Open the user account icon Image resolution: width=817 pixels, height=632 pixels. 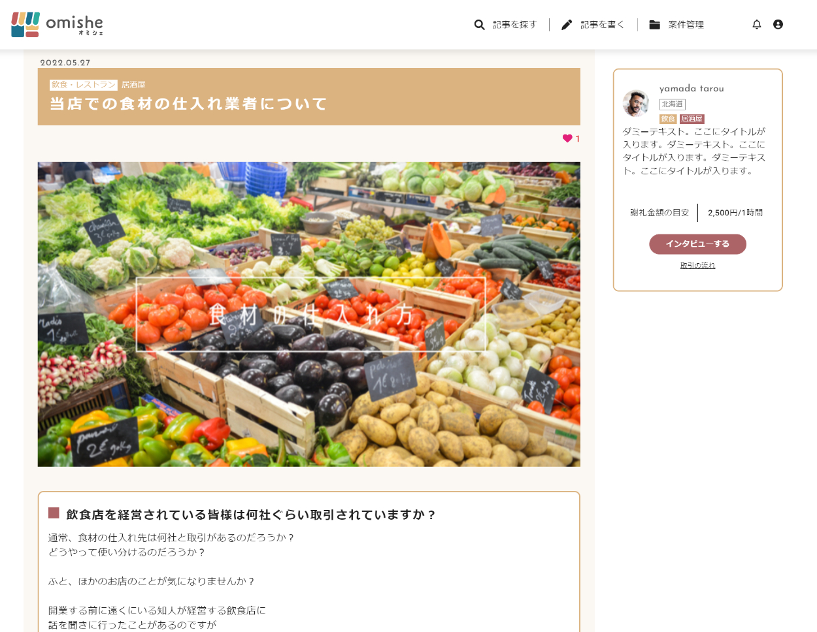778,24
